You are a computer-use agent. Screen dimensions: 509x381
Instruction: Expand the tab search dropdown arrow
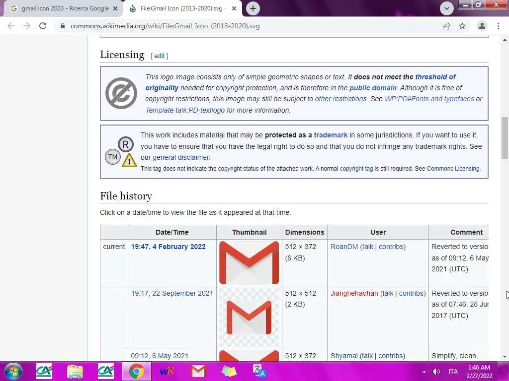pos(447,8)
